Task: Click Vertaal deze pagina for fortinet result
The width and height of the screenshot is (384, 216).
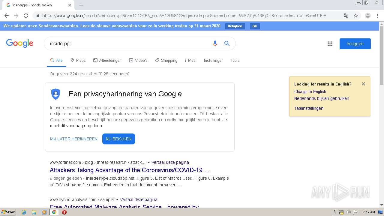Action: pos(170,162)
